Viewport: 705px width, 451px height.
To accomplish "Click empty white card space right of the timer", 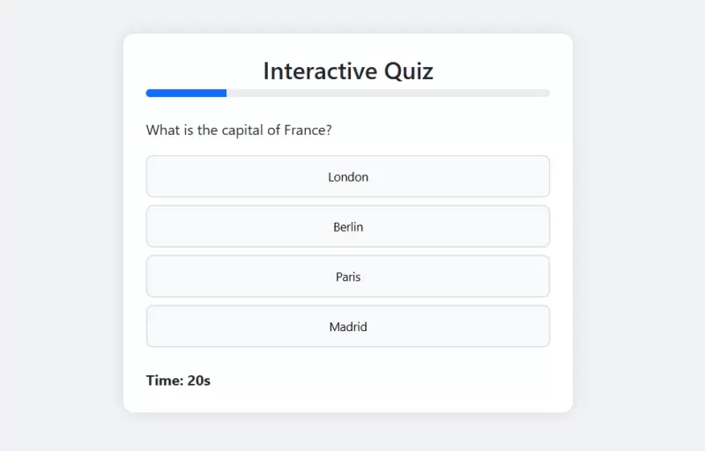I will tap(397, 381).
